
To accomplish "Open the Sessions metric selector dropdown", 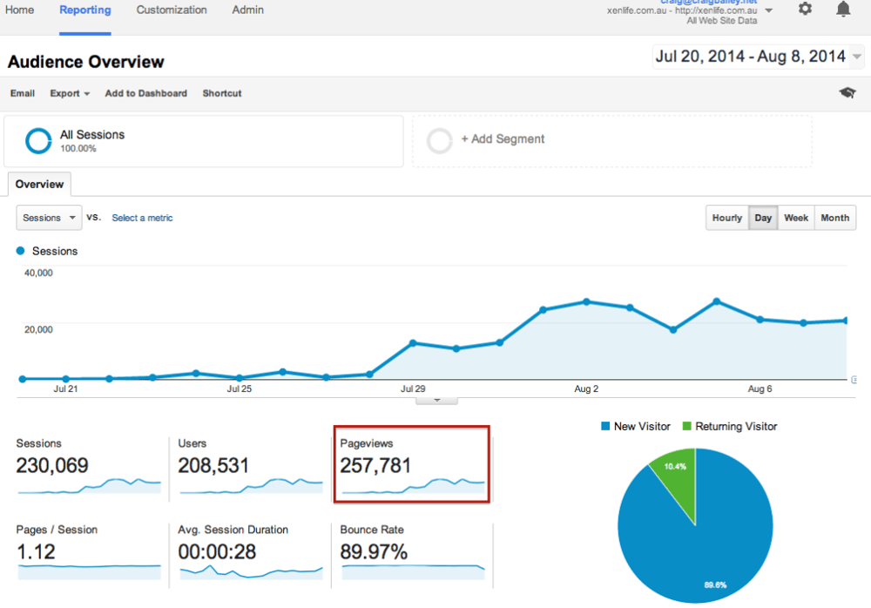I will (48, 217).
